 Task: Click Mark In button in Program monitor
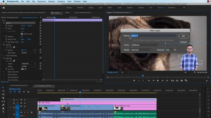139,81
